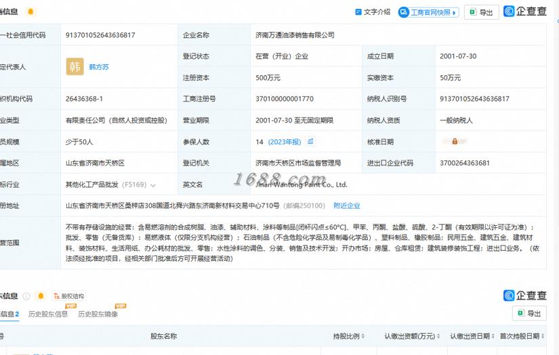Select the English name Jinan Wantong Paint Co., Ltd.
This screenshot has width=559, height=355.
coord(302,185)
